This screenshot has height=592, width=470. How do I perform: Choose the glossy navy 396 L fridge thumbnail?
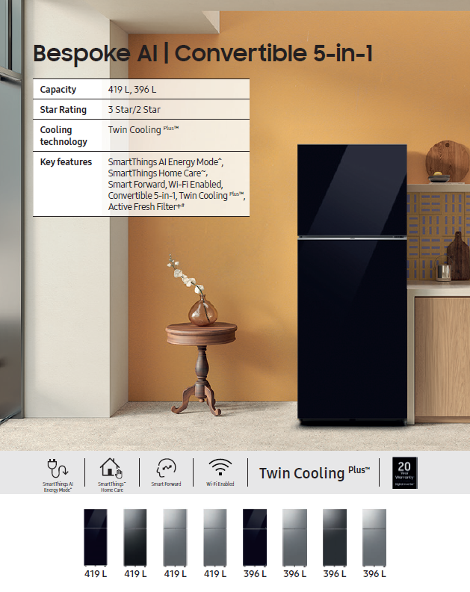coord(255,537)
